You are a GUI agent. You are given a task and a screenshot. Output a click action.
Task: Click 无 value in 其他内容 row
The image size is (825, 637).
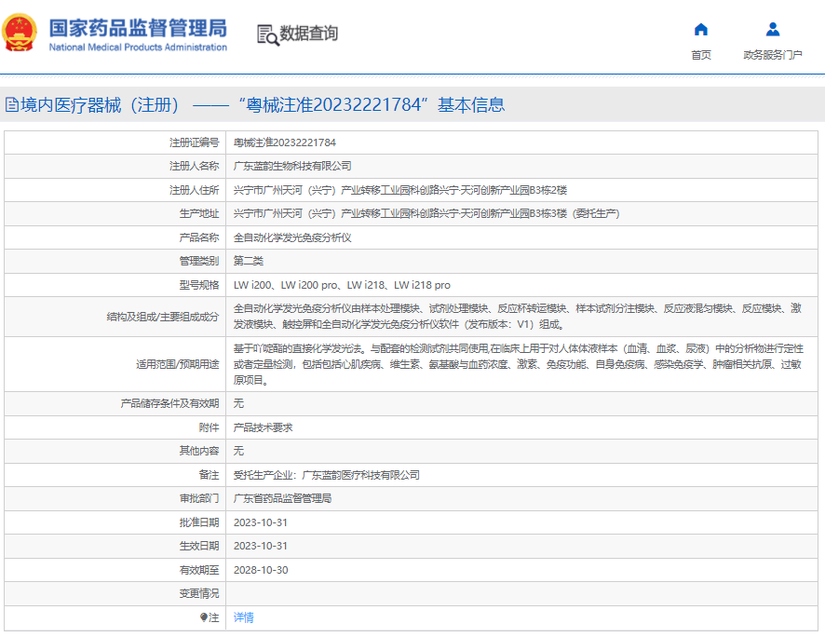[x=238, y=451]
